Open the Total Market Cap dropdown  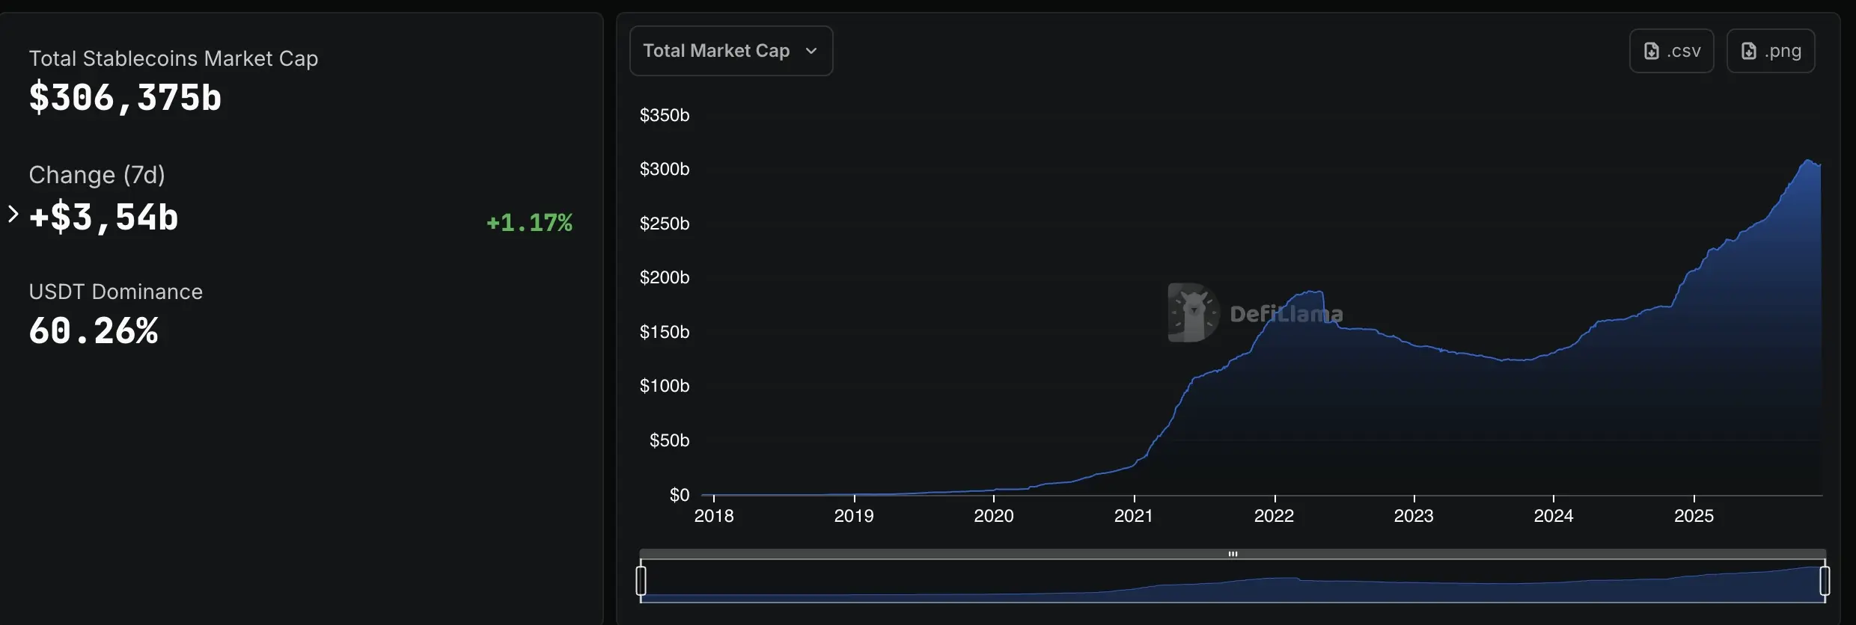pos(730,51)
